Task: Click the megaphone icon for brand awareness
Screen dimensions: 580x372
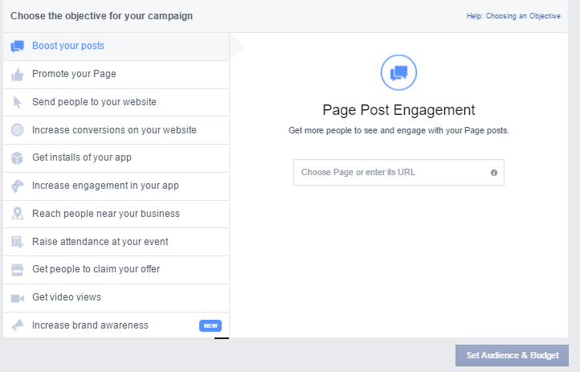Action: 17,325
